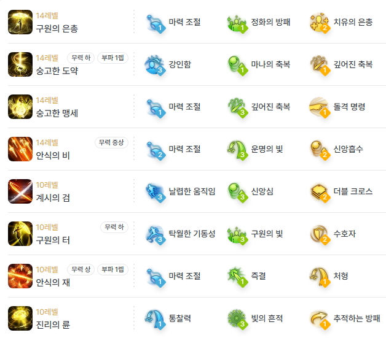Image resolution: width=386 pixels, height=338 pixels.
Task: Click the 더블 크로스 tripod icon
Action: point(319,193)
